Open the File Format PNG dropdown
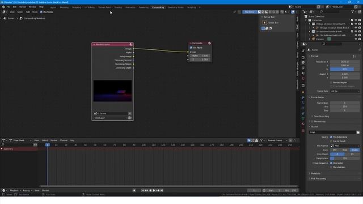363x204 pixels. click(x=345, y=146)
